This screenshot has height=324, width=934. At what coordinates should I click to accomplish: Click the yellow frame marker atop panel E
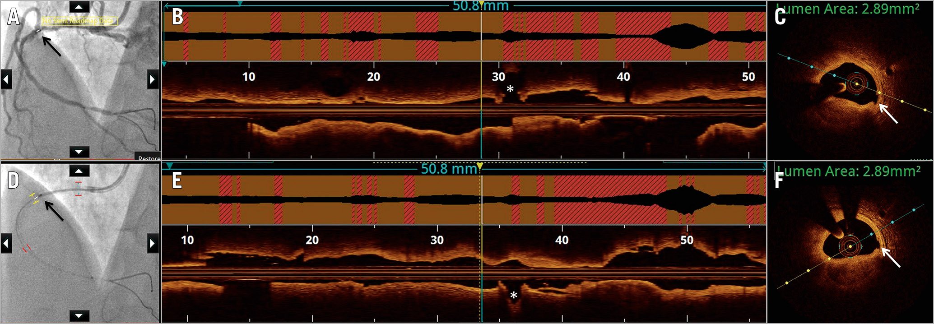[x=480, y=167]
